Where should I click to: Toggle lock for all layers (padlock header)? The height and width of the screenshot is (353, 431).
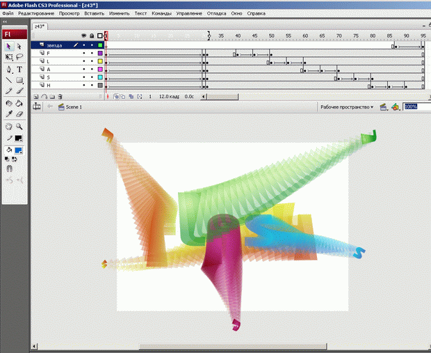92,36
